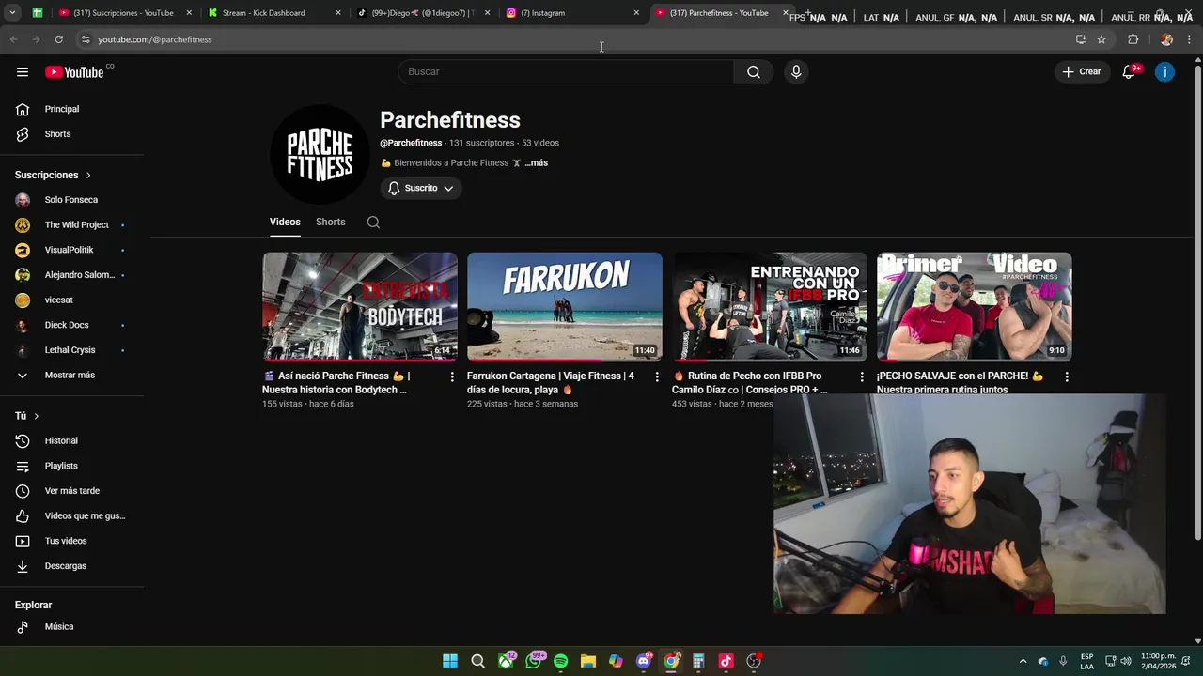The image size is (1203, 676).
Task: Open the notifications bell
Action: tap(1129, 72)
